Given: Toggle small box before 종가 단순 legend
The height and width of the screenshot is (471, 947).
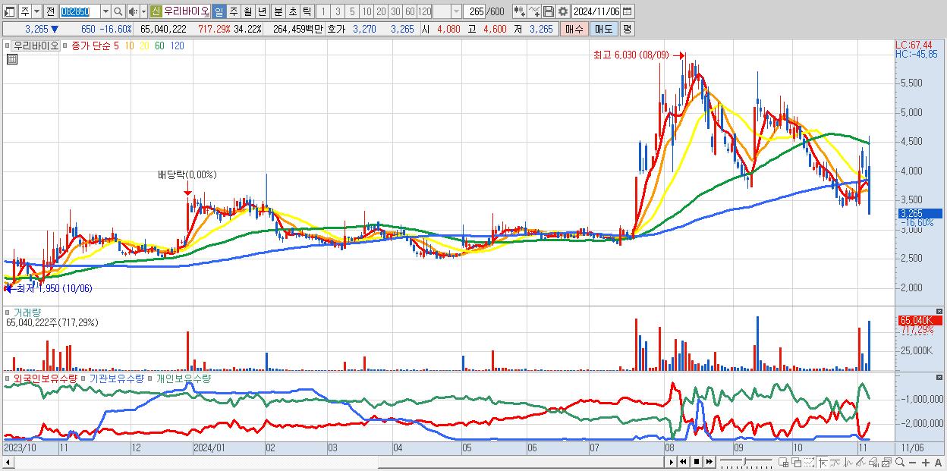Looking at the screenshot, I should point(67,46).
